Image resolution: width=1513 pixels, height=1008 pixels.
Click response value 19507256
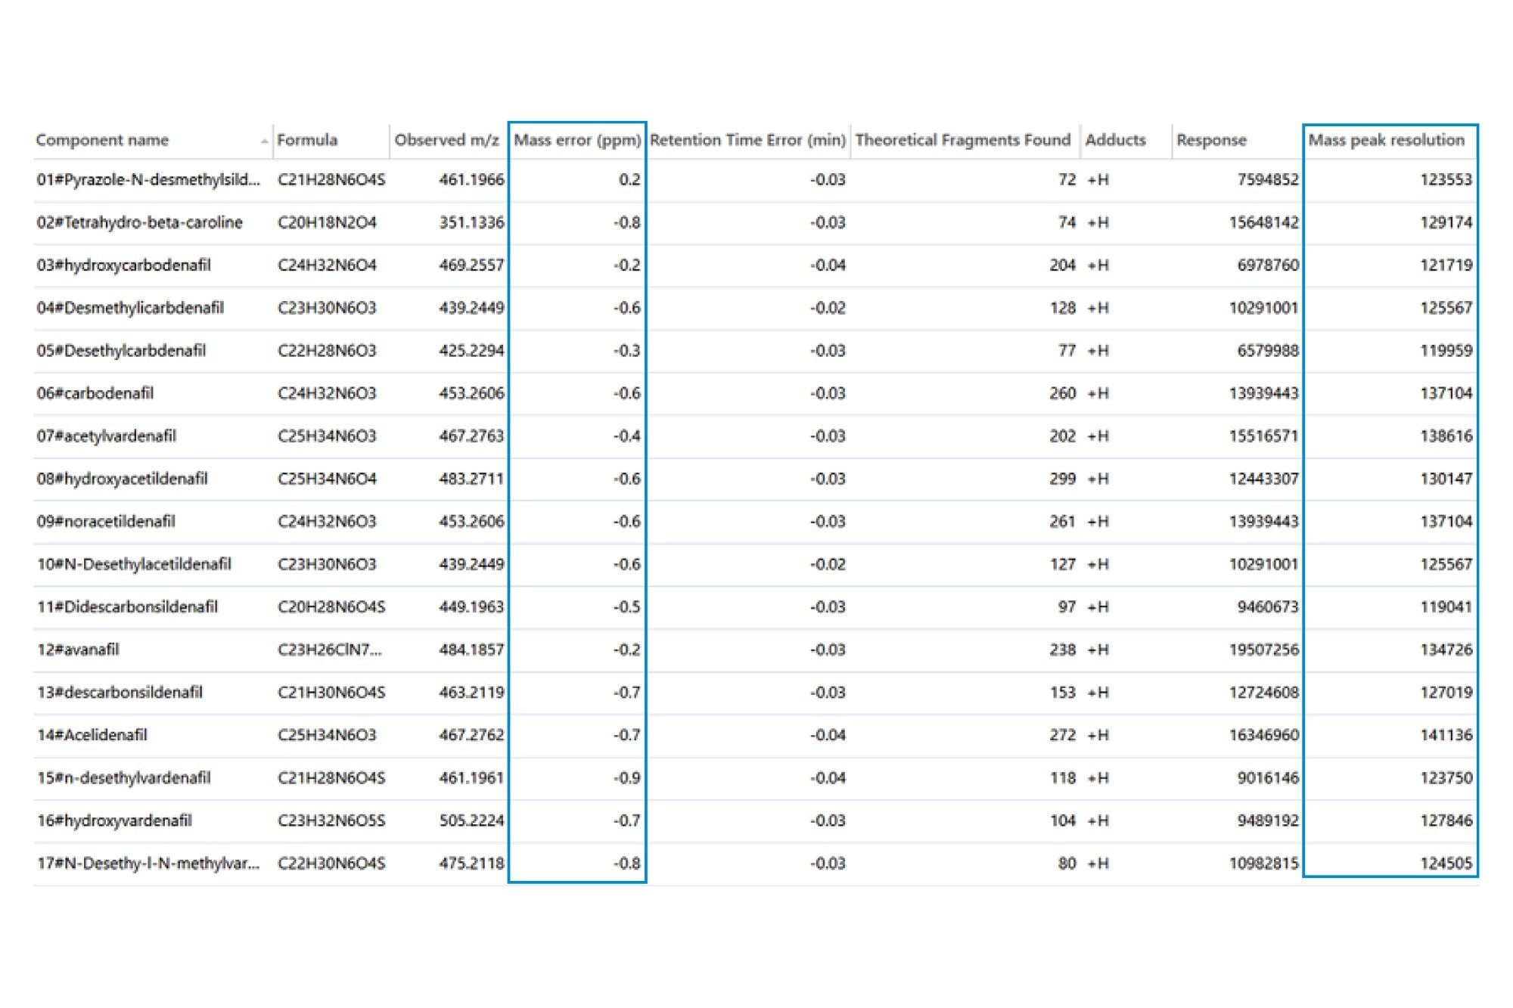[1263, 650]
